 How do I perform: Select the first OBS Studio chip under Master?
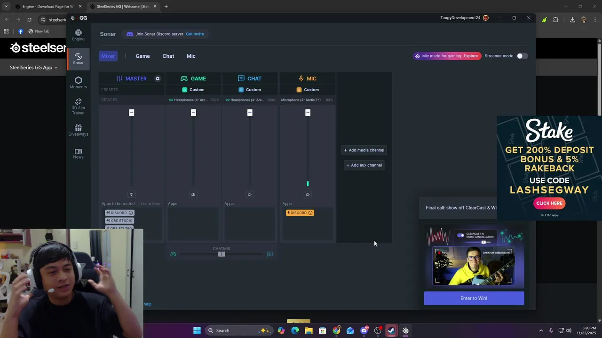coord(119,221)
